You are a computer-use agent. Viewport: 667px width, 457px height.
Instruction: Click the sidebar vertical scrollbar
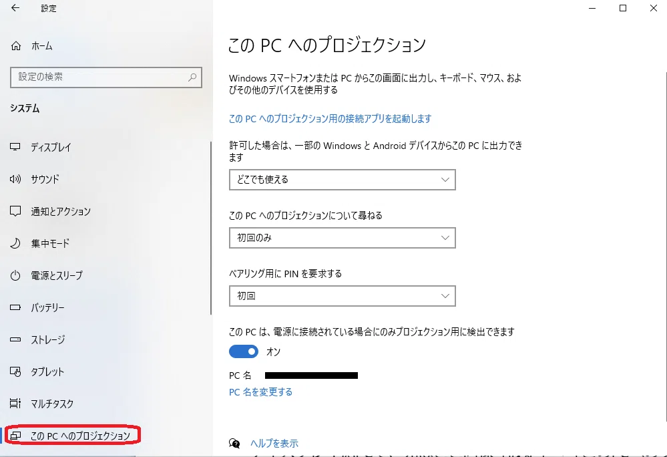point(211,228)
